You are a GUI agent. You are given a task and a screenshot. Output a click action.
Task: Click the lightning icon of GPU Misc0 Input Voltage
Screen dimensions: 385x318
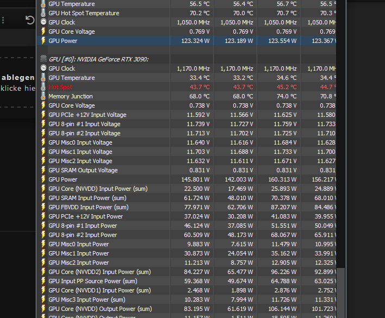tap(43, 142)
